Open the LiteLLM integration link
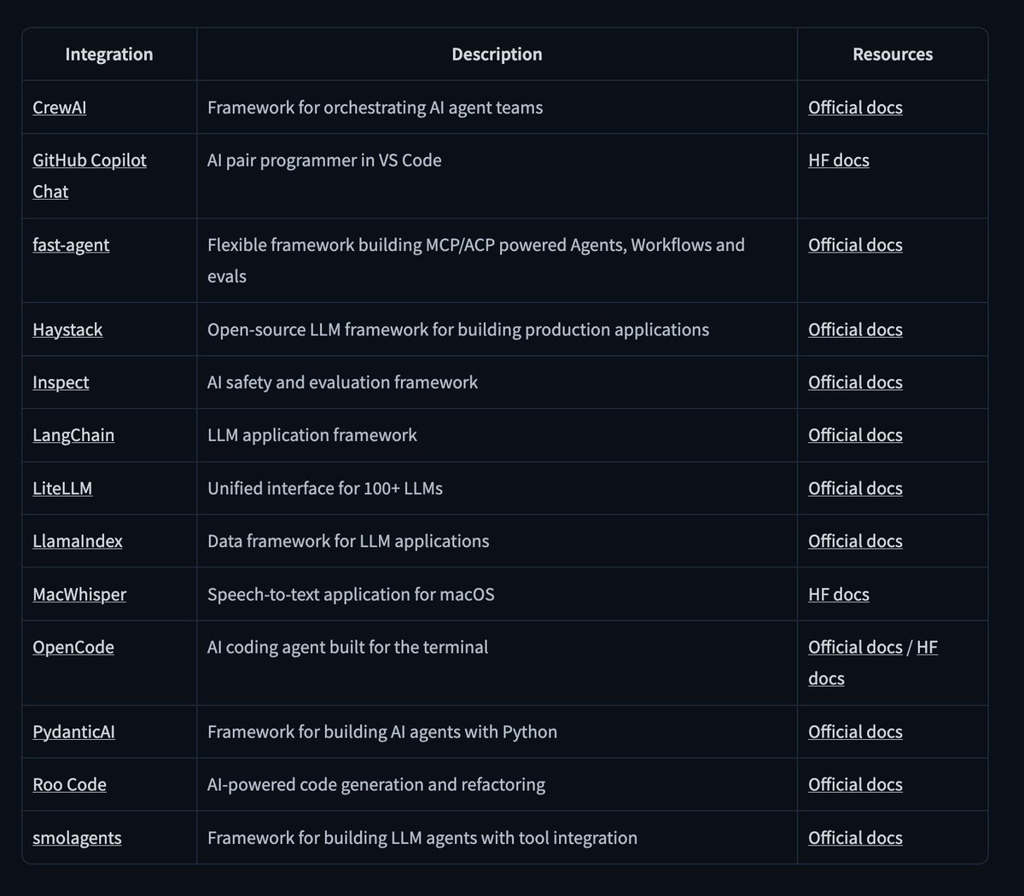1024x896 pixels. pyautogui.click(x=62, y=488)
